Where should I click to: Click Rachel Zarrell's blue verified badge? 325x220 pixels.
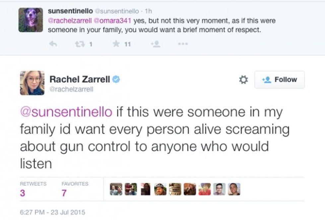[116, 80]
